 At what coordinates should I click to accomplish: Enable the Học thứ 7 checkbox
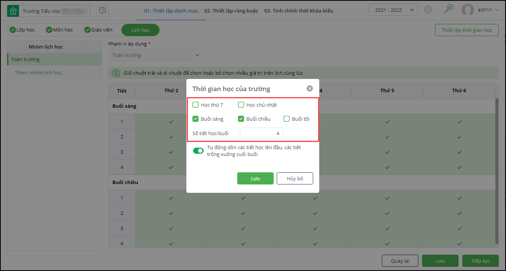click(x=196, y=105)
